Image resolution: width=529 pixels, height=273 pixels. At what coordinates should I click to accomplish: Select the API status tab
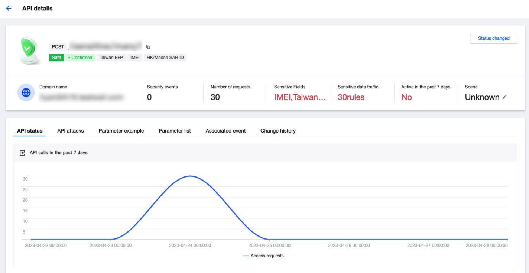(30, 131)
